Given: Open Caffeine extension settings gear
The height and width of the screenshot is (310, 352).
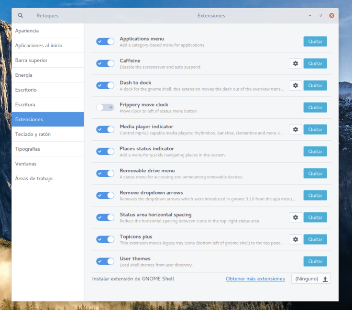Looking at the screenshot, I should pyautogui.click(x=296, y=63).
